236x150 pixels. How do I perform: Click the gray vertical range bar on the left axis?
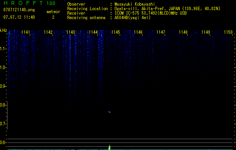pyautogui.click(x=8, y=116)
